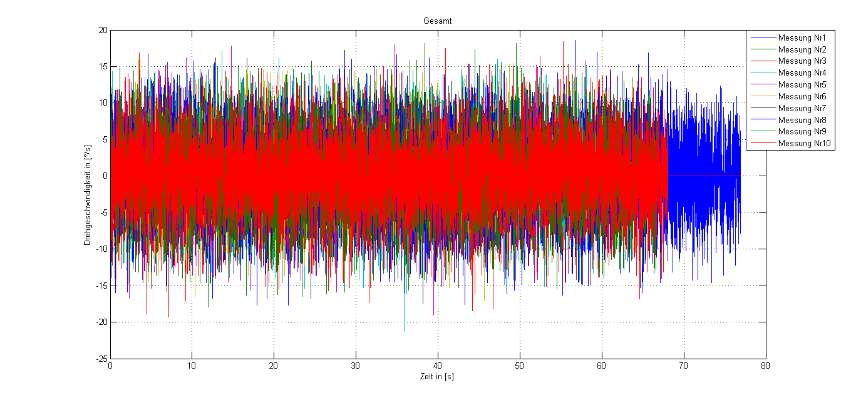Click the y-axis tick label -25
The height and width of the screenshot is (403, 846).
pos(100,359)
